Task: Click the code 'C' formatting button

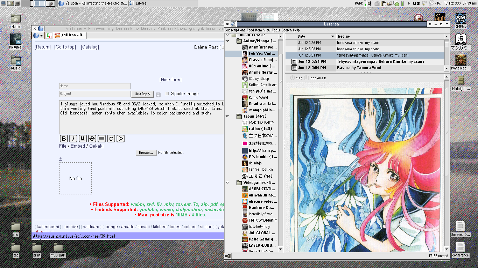Action: tap(111, 139)
